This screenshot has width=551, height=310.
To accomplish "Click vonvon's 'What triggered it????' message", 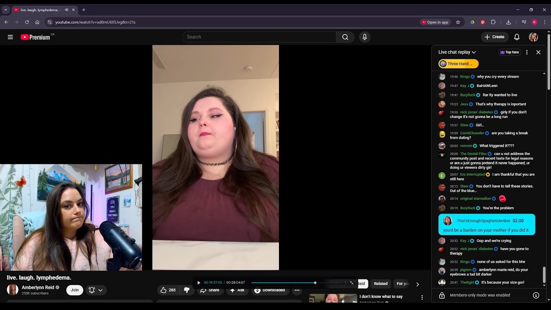I will pos(488,146).
